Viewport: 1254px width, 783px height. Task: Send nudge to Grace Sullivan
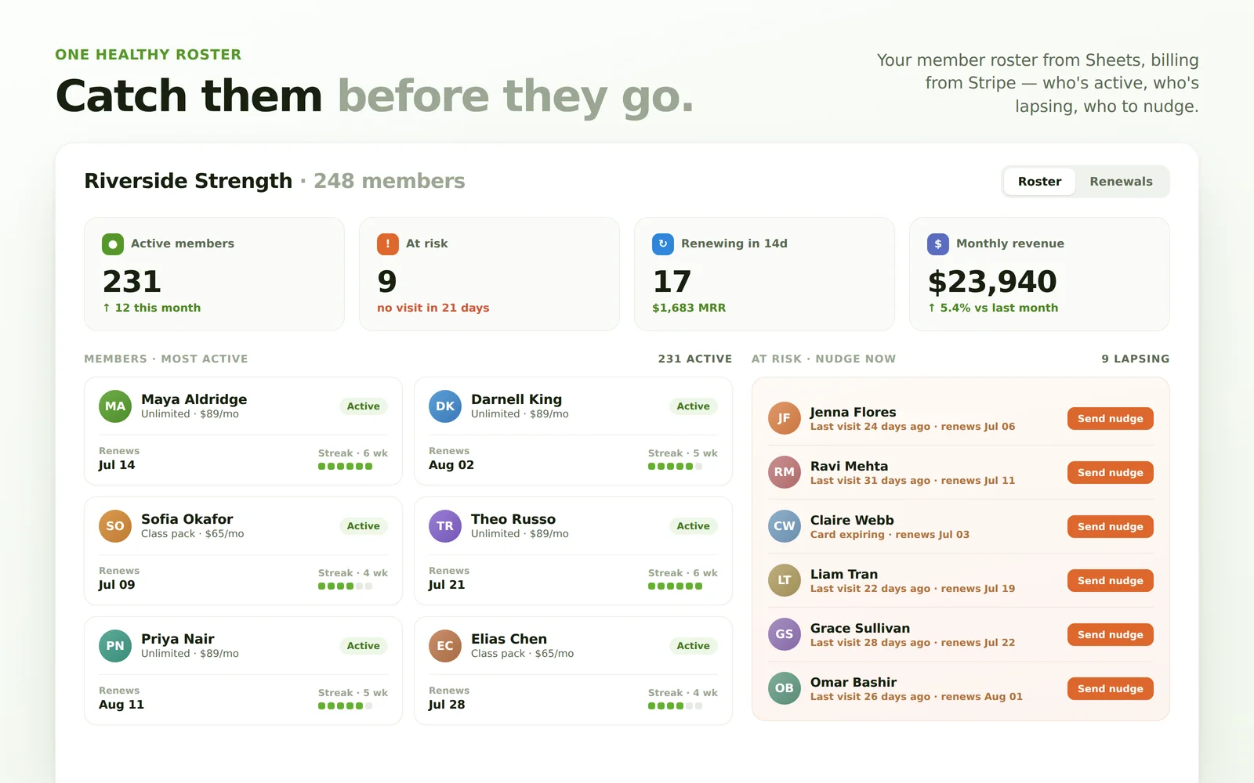pos(1110,635)
